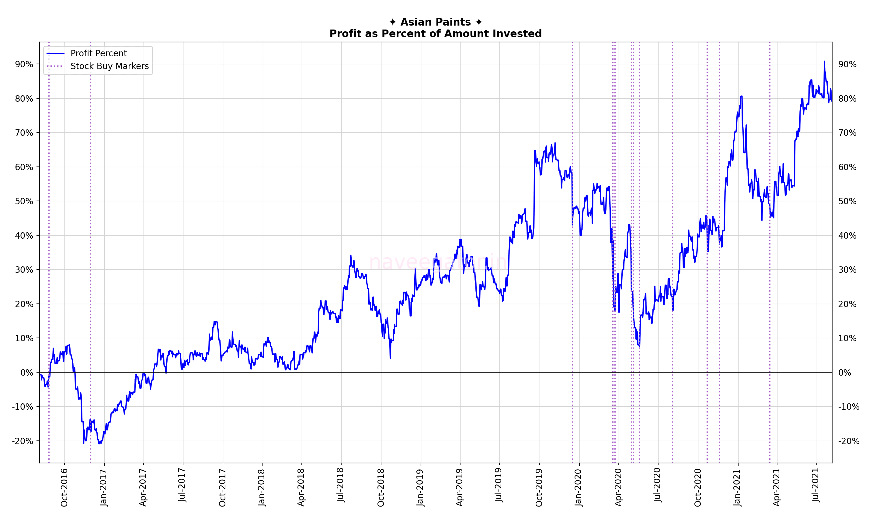
Task: Click the Jul-2019 x-axis label
Action: click(x=499, y=485)
